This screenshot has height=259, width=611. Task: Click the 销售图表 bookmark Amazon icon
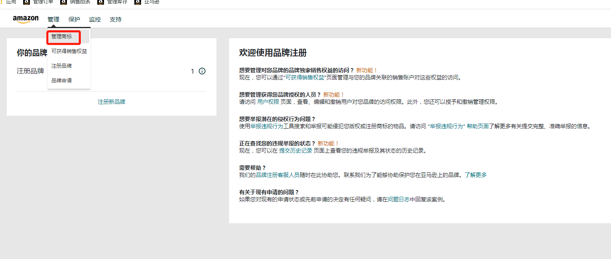(64, 2)
